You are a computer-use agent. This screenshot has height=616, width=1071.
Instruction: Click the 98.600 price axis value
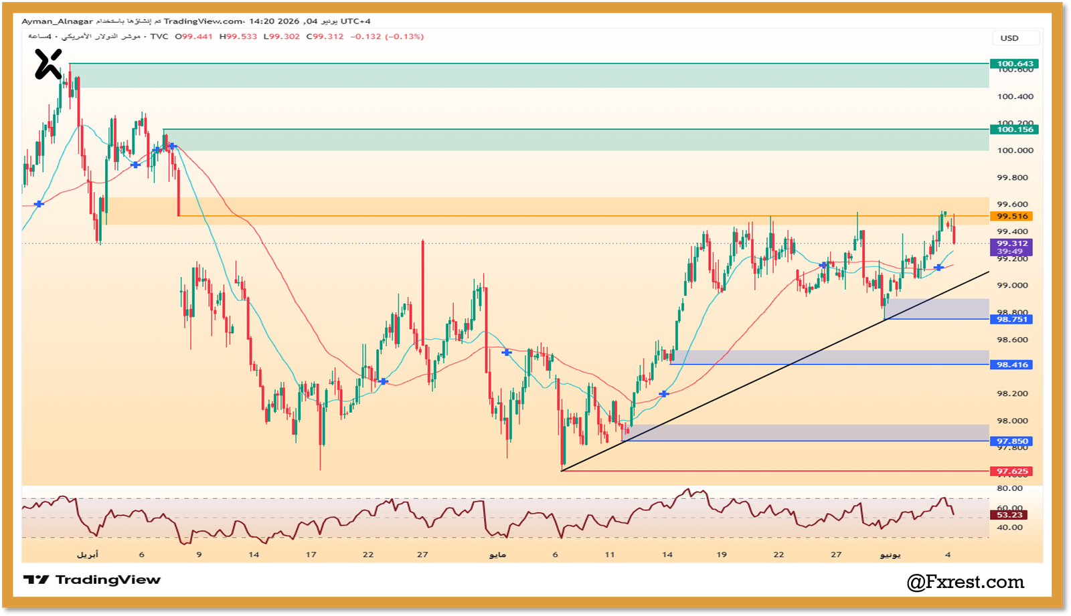tap(1012, 340)
